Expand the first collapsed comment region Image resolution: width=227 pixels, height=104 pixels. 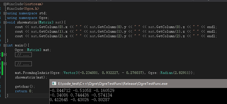pyautogui.click(x=5, y=55)
